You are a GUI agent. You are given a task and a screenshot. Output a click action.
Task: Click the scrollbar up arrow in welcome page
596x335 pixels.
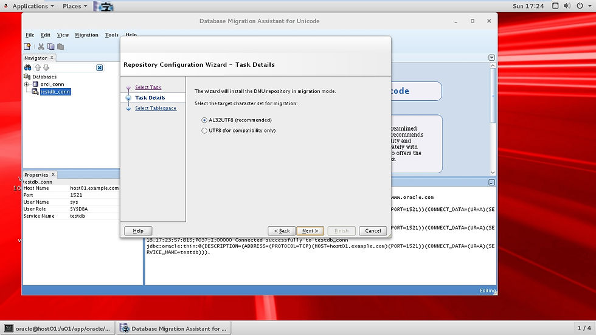493,65
